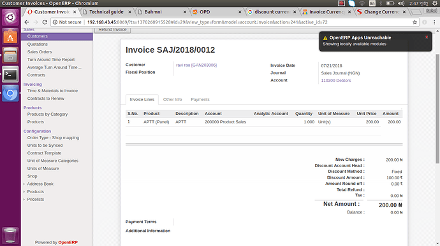440x246 pixels.
Task: Open the Contracts sidebar item
Action: click(36, 75)
